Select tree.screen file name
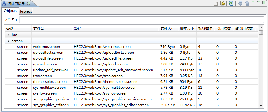268x112 pixels. tap(42, 76)
